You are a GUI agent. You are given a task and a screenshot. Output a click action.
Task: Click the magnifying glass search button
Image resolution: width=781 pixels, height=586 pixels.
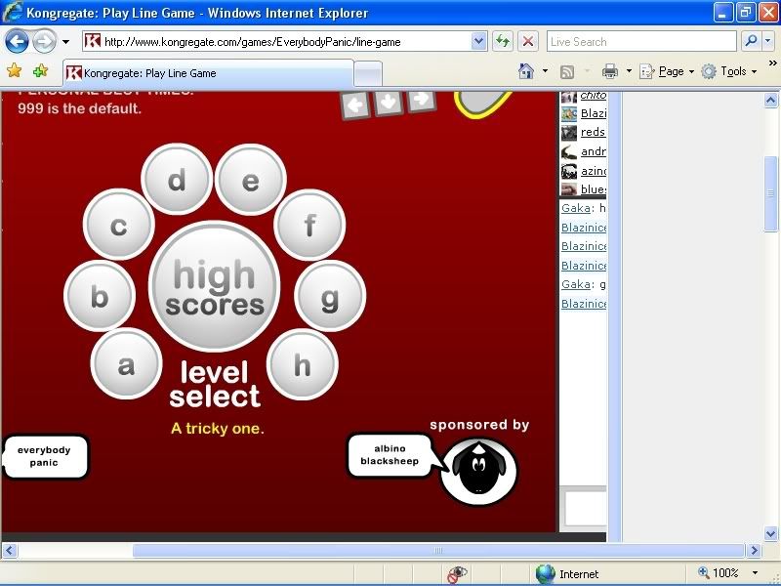pos(751,42)
